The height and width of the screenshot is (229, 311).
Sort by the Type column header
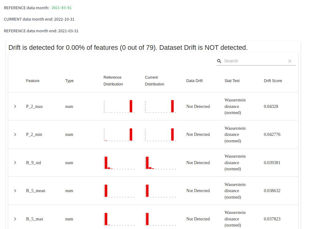click(x=70, y=81)
